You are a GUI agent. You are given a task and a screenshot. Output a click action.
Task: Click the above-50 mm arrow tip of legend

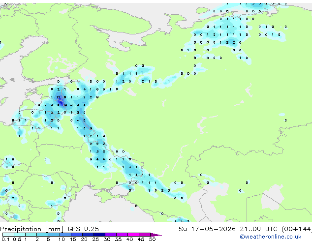(156, 235)
